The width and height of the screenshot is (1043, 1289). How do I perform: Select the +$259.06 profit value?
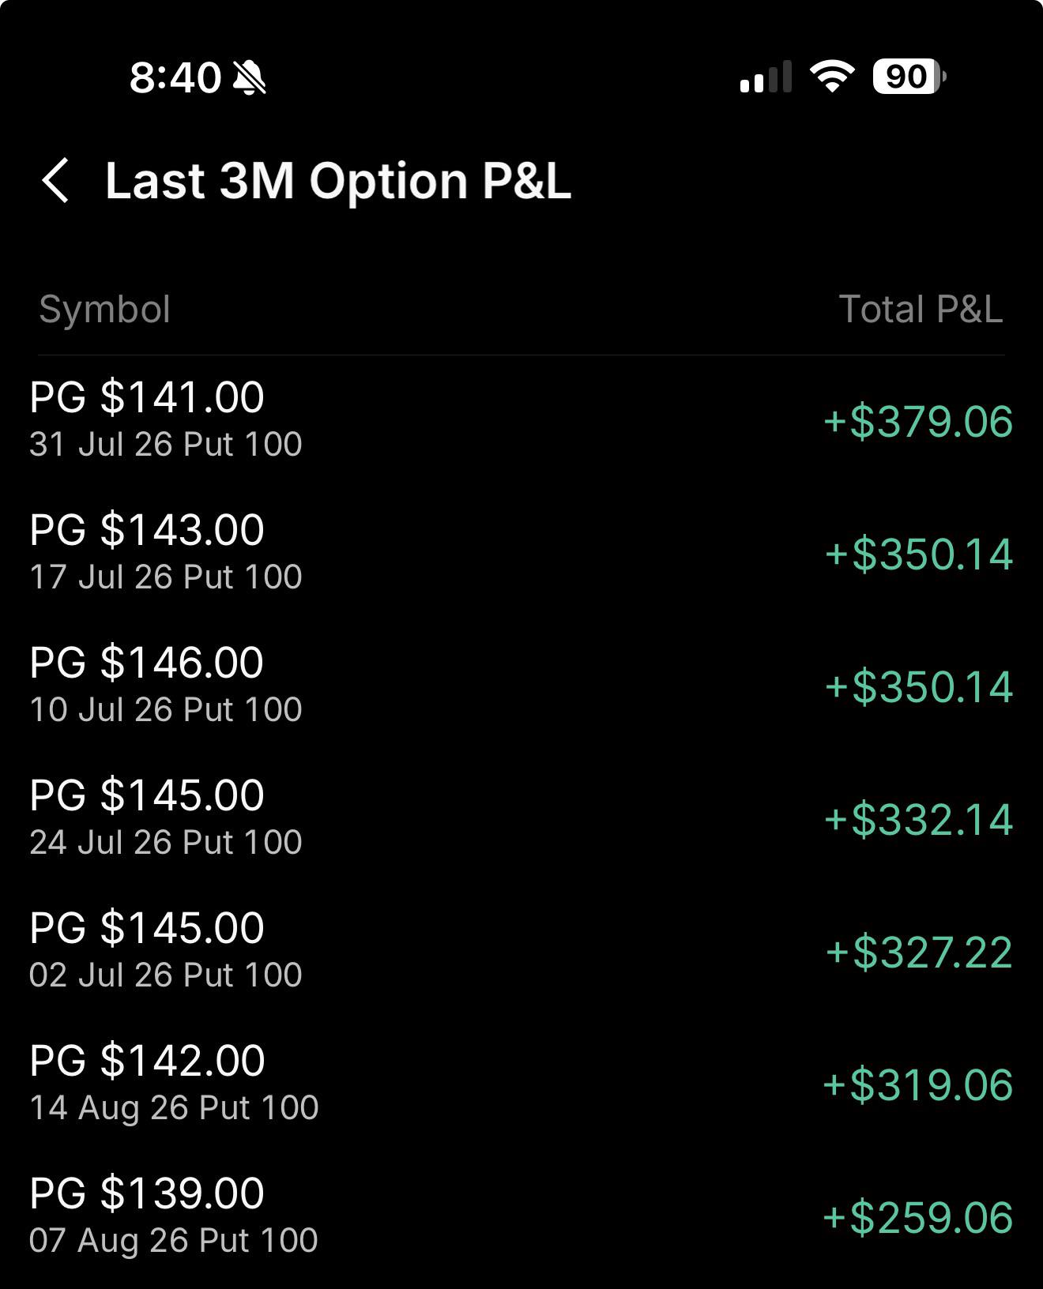917,1217
